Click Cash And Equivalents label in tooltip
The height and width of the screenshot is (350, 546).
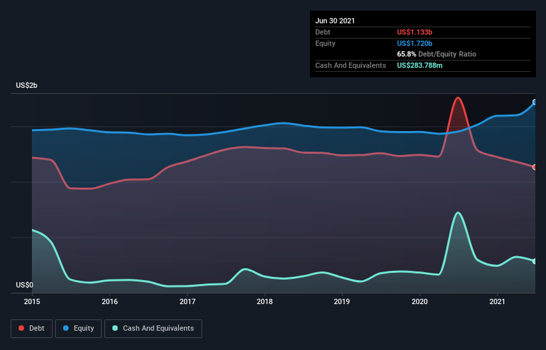(x=350, y=65)
